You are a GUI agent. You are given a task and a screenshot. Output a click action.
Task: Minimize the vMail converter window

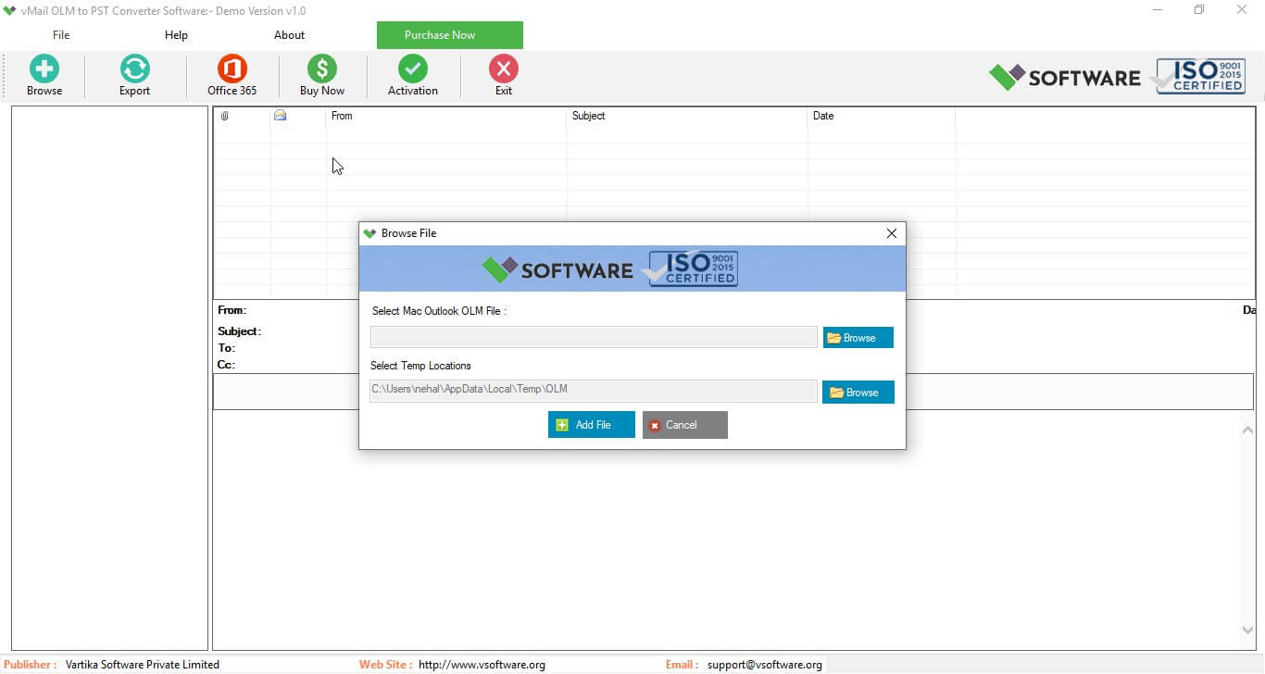click(1158, 10)
